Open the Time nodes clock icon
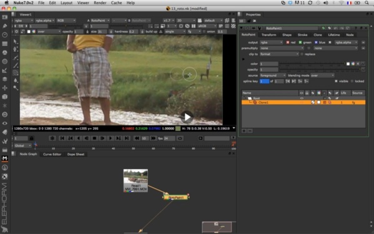This screenshot has height=234, width=374. pyautogui.click(x=5, y=35)
